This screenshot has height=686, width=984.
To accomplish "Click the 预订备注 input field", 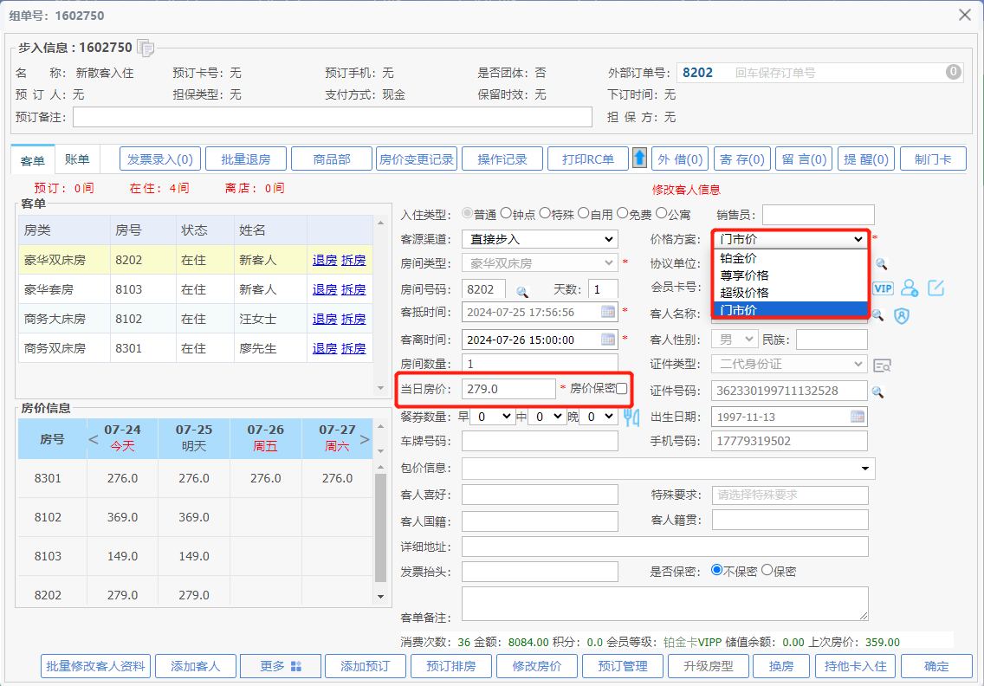I will tap(333, 117).
